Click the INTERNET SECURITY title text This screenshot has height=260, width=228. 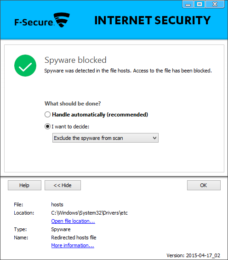153,20
